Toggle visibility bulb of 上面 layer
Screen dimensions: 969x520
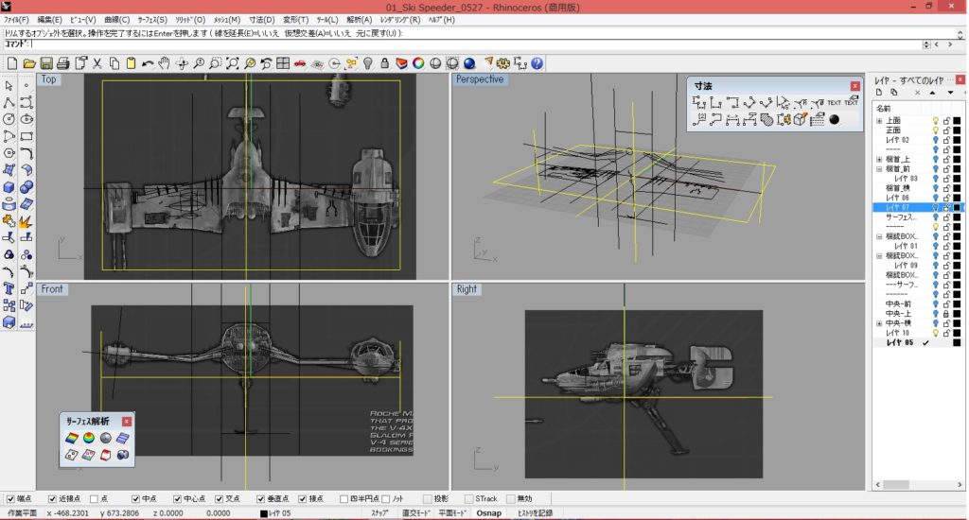(x=936, y=120)
